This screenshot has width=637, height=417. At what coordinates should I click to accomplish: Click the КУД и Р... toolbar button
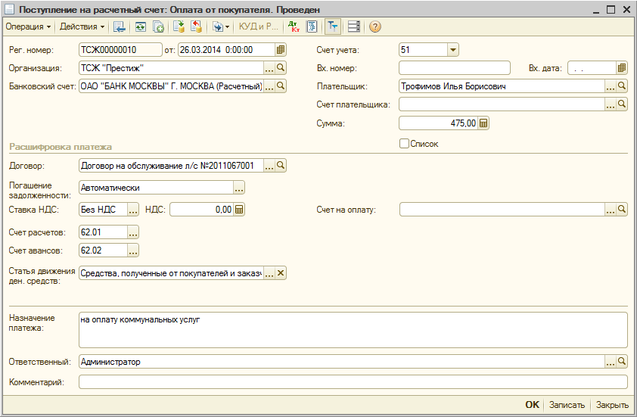point(259,26)
